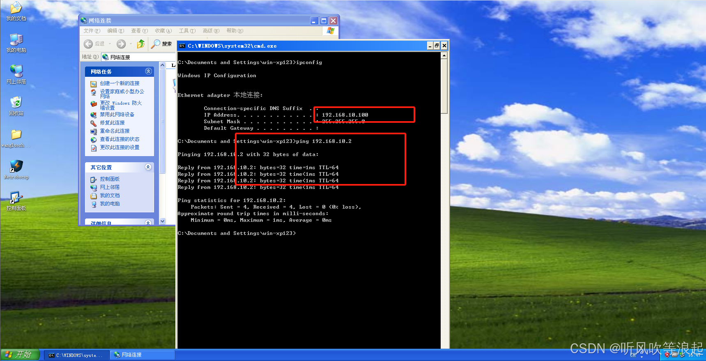
Task: Open the Recycle Bin desktop icon
Action: pos(16,103)
